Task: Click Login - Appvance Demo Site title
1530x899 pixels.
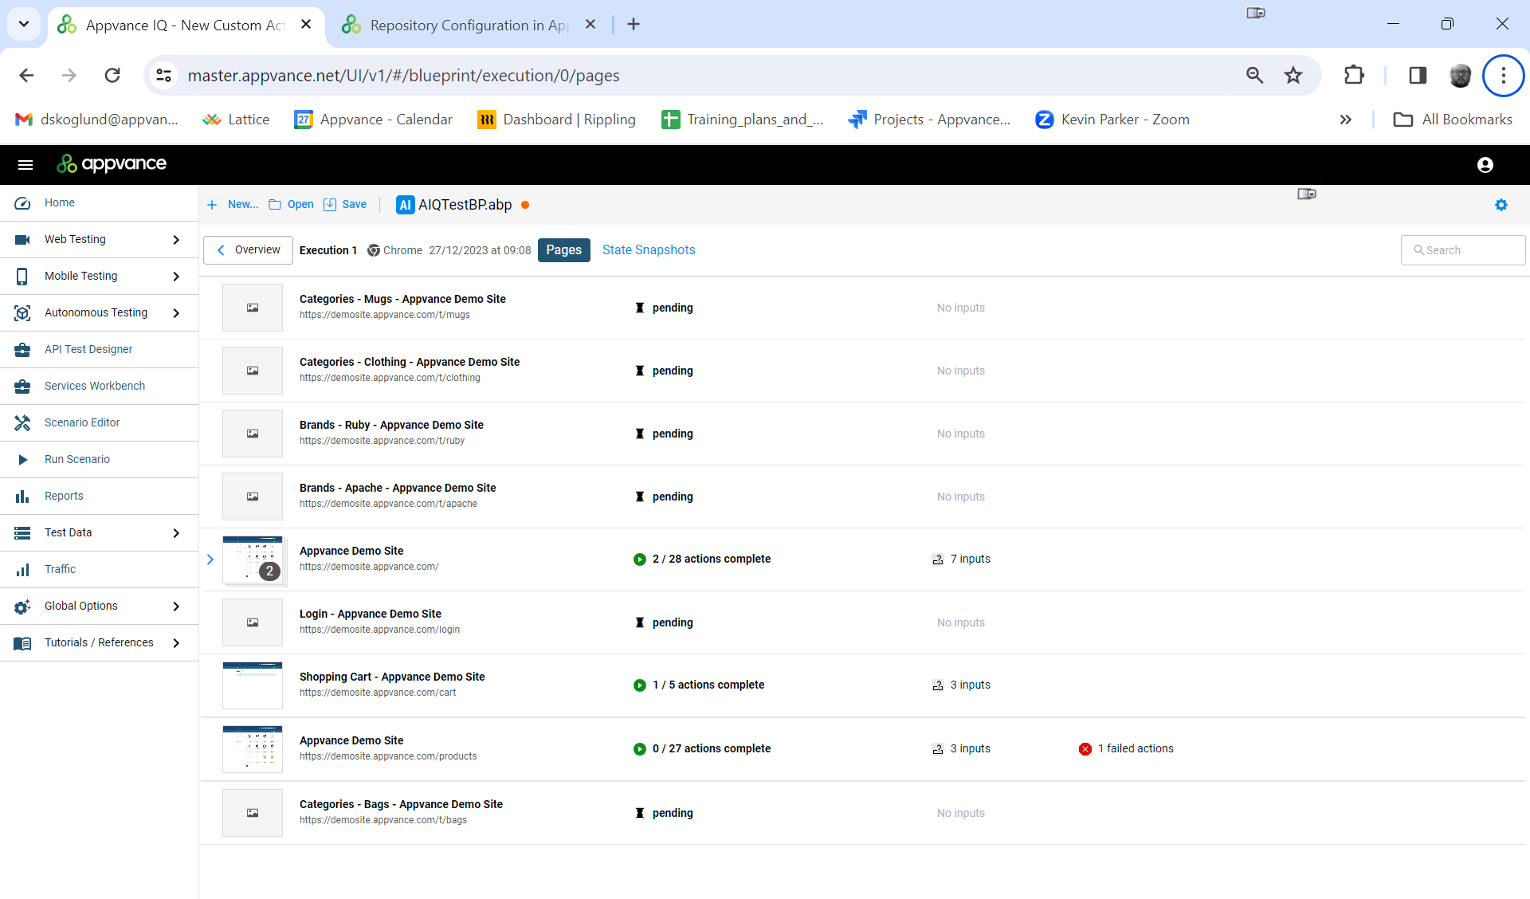Action: point(371,614)
